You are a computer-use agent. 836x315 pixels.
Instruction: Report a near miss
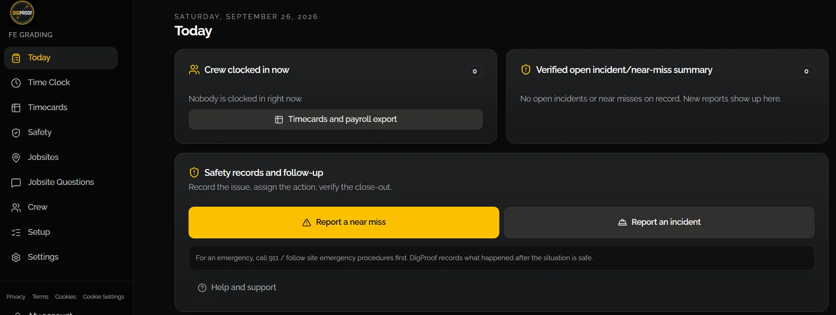344,223
